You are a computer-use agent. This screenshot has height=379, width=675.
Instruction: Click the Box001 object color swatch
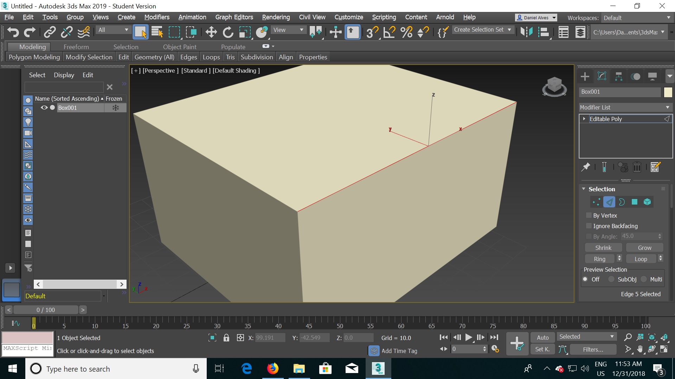point(668,92)
